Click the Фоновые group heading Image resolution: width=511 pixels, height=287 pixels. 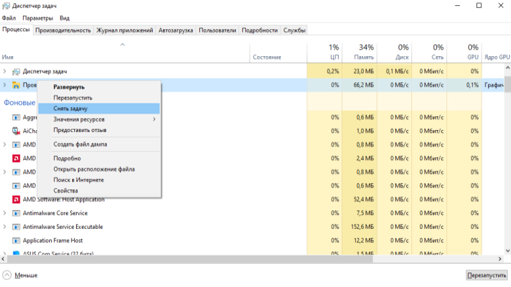pyautogui.click(x=20, y=103)
